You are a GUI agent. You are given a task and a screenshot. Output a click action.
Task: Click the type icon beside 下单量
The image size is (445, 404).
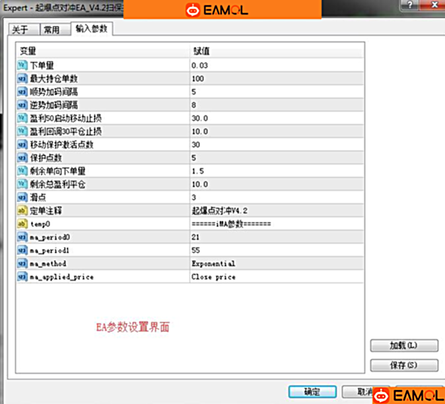(22, 65)
